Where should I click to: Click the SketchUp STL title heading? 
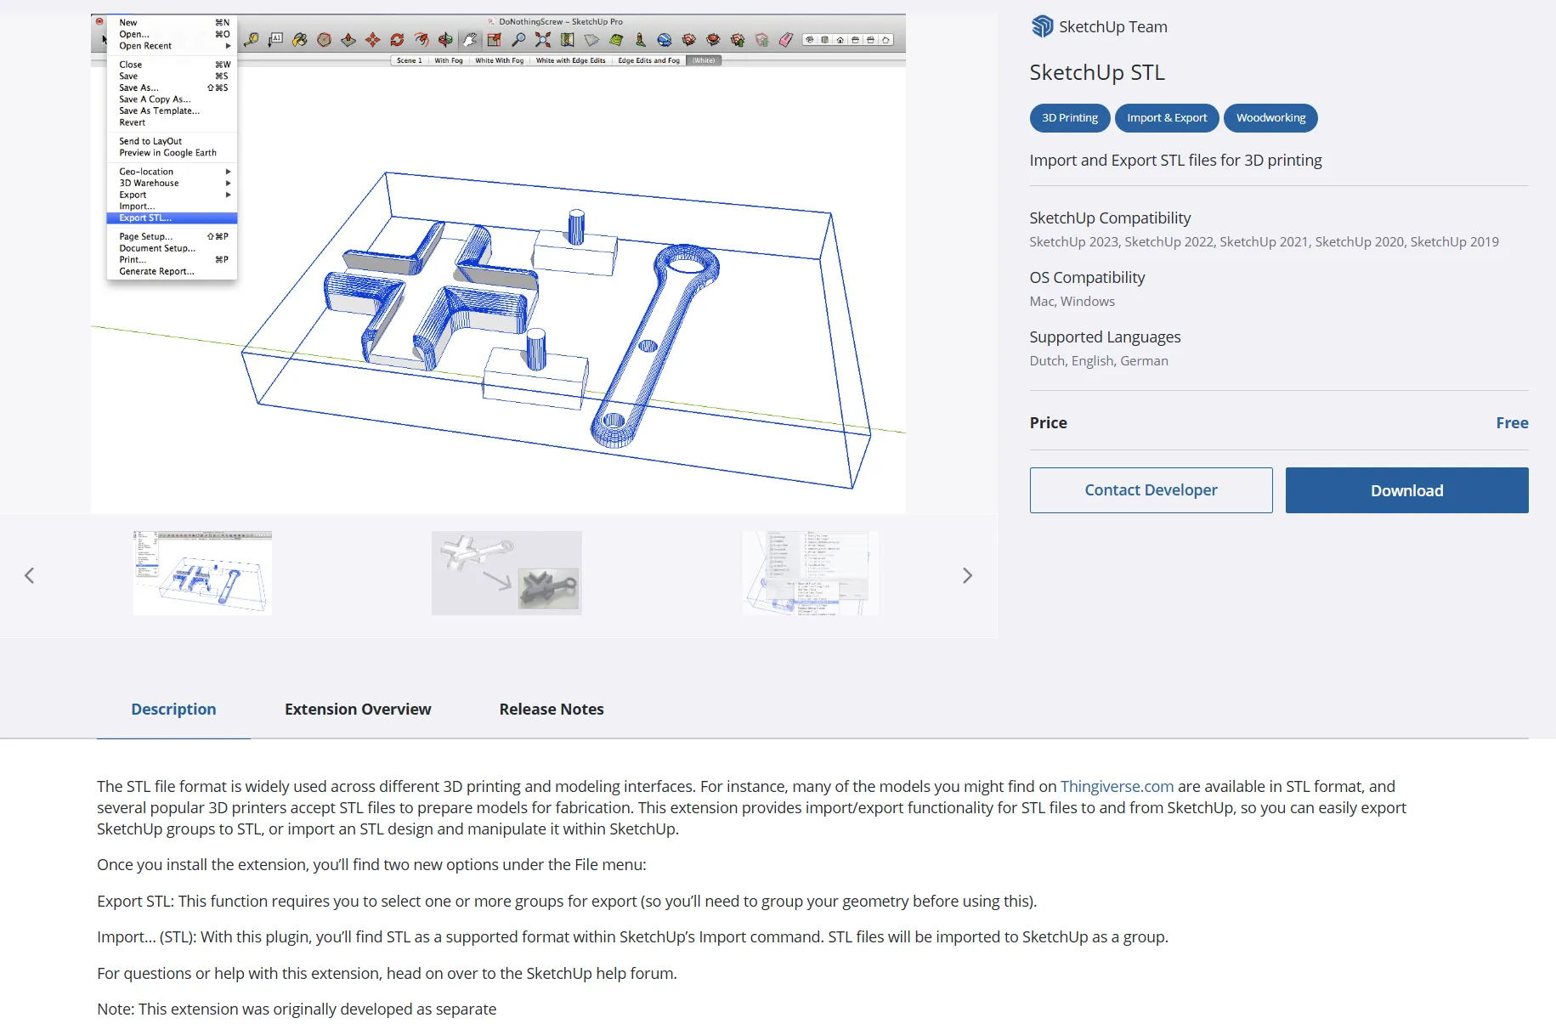pos(1097,73)
